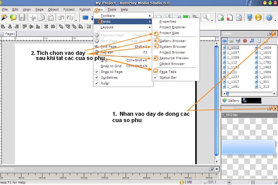
Task: Click the Preview on monitor icon
Action: pos(249,17)
